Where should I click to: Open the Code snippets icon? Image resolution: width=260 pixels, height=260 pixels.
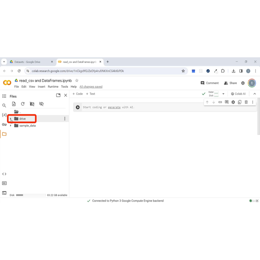pos(4,174)
